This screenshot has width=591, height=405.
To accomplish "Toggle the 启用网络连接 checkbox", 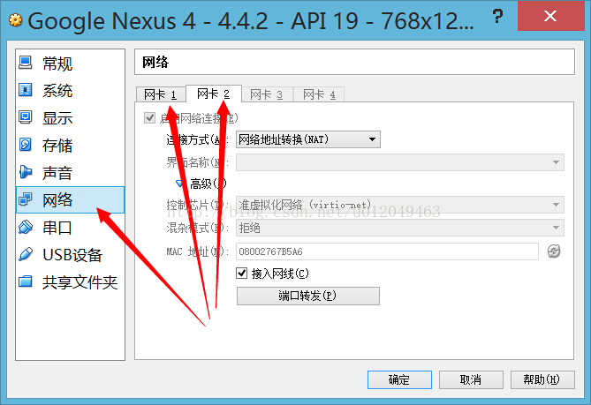I will [x=149, y=118].
